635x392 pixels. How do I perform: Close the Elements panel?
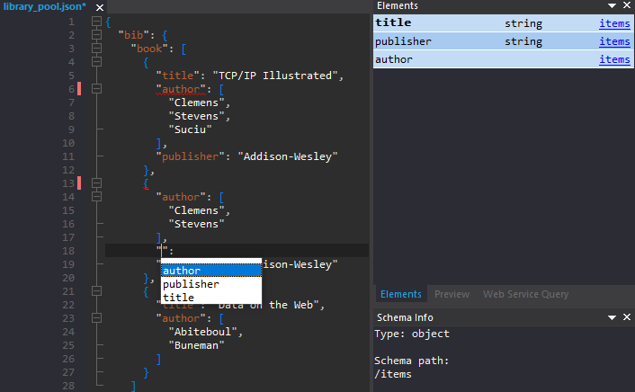coord(627,5)
